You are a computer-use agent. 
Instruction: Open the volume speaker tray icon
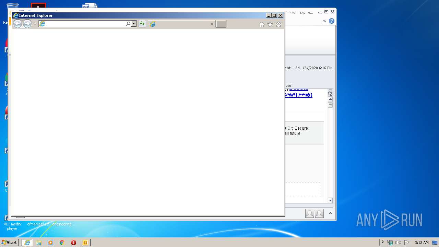click(x=398, y=243)
